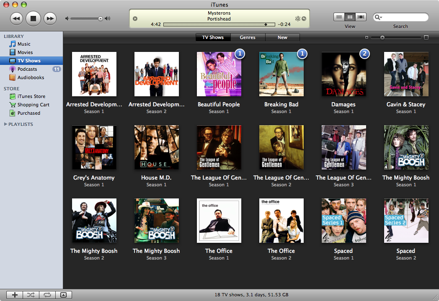Open Damages artwork
The width and height of the screenshot is (439, 301).
pyautogui.click(x=344, y=74)
